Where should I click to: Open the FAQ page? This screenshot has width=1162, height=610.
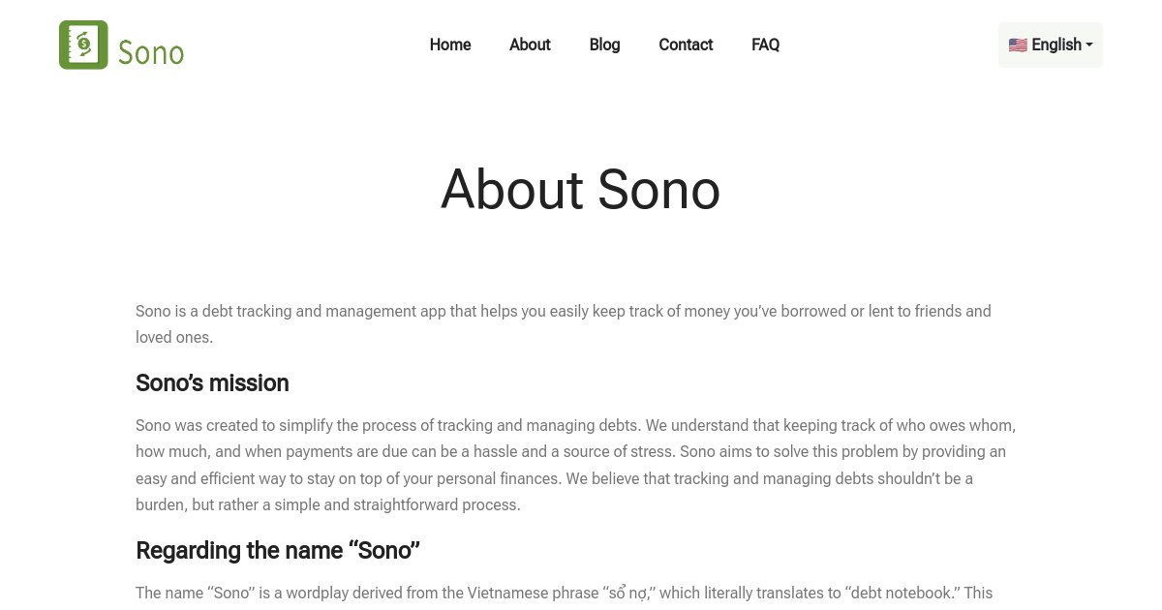click(765, 45)
